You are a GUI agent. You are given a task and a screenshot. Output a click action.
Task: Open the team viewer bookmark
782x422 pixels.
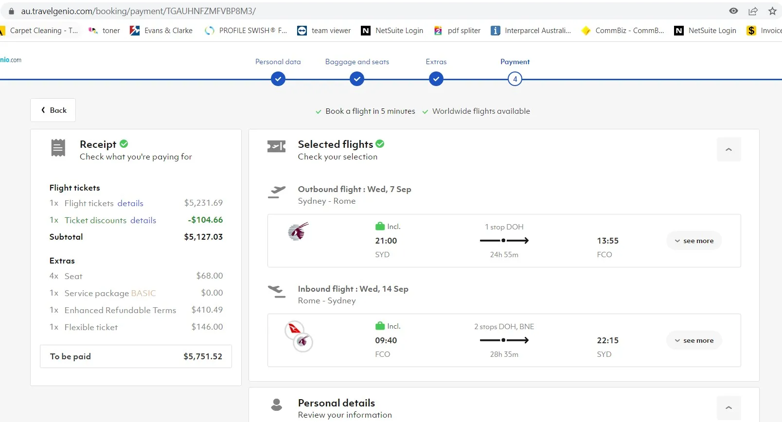pos(324,31)
